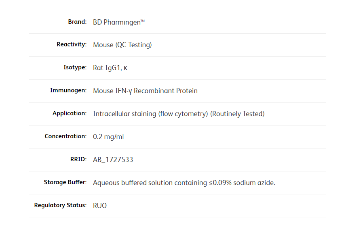Select Intracellular staining (flow cytometry) text

(x=150, y=114)
